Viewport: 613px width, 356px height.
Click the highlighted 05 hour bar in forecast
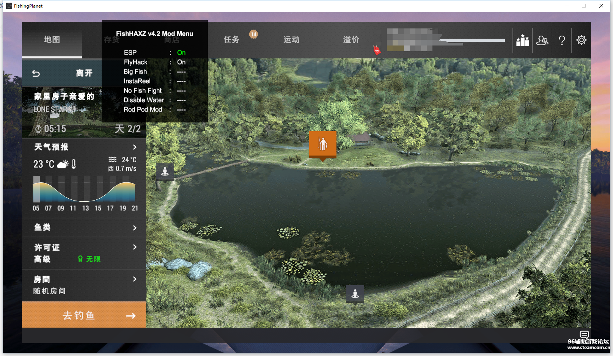[x=36, y=189]
